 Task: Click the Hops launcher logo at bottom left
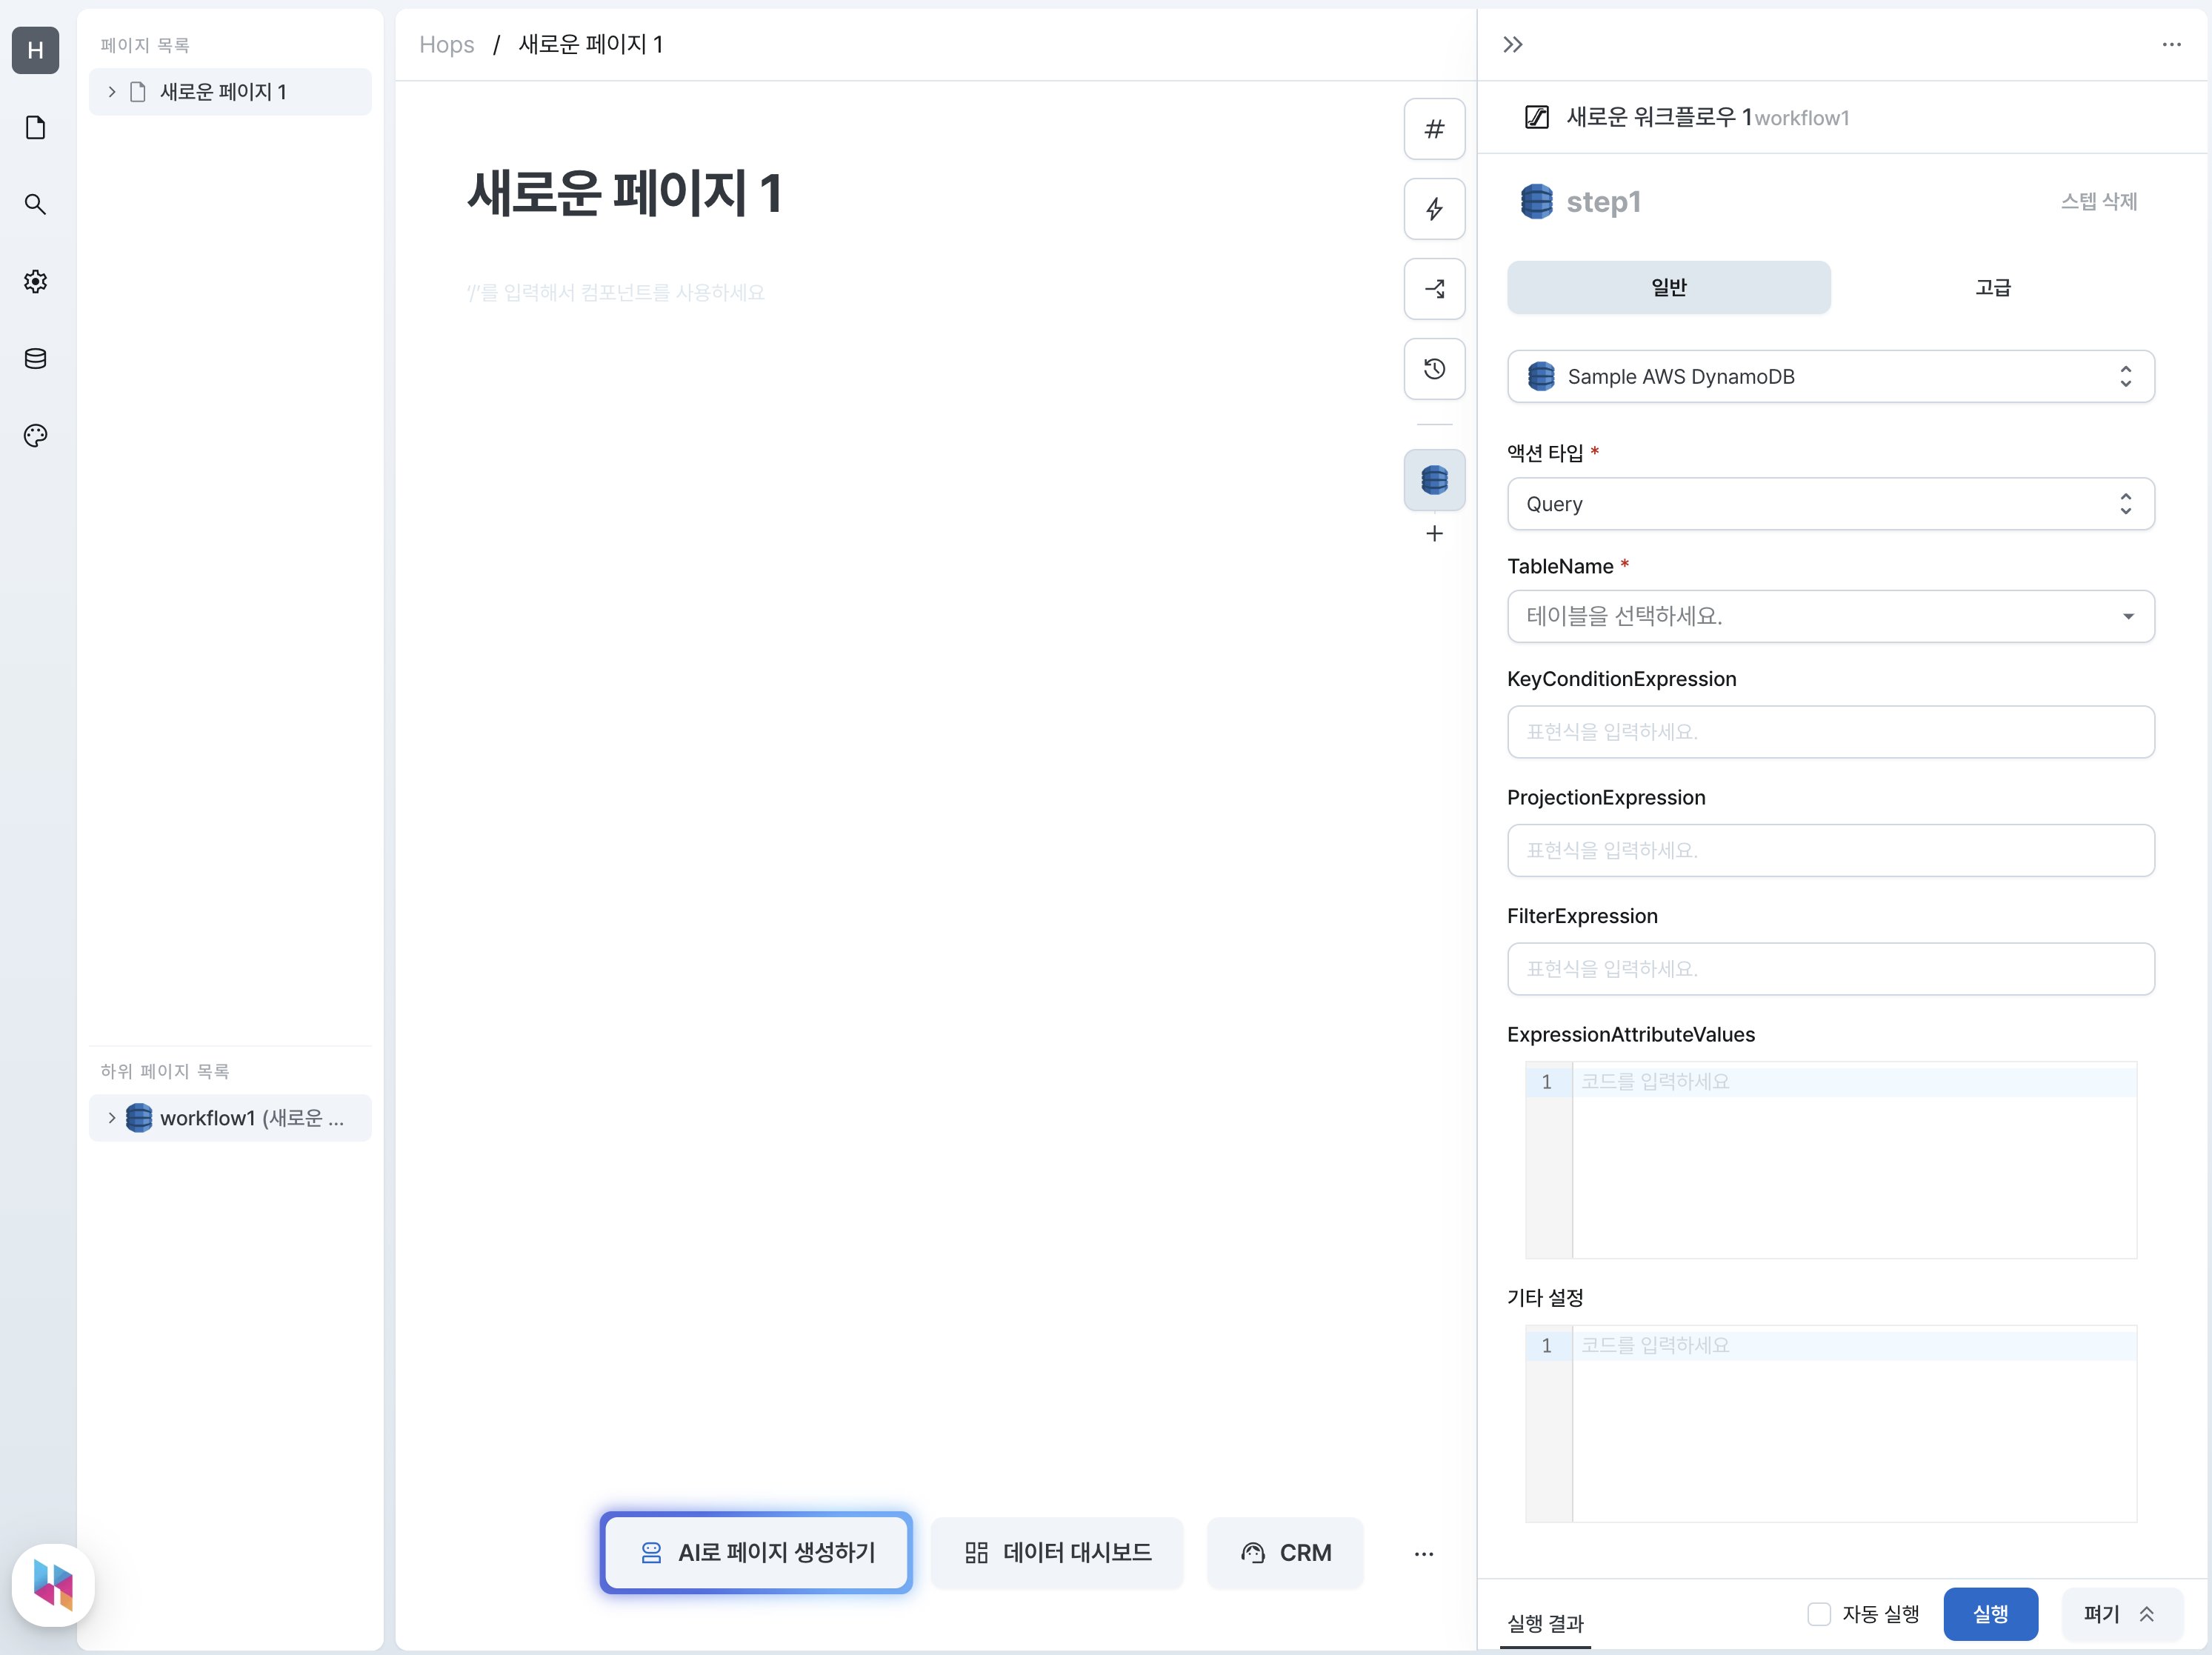(x=53, y=1585)
